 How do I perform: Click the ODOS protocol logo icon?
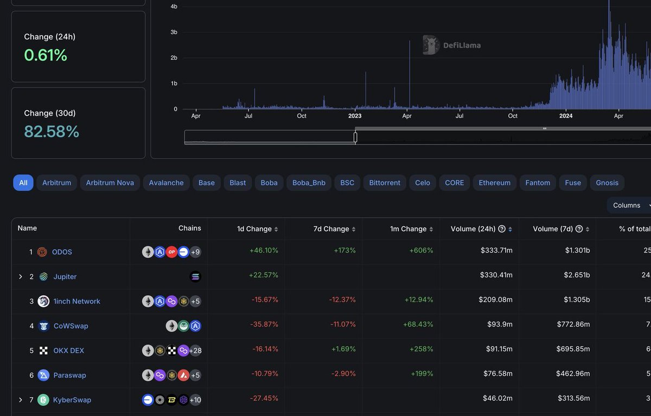point(42,252)
